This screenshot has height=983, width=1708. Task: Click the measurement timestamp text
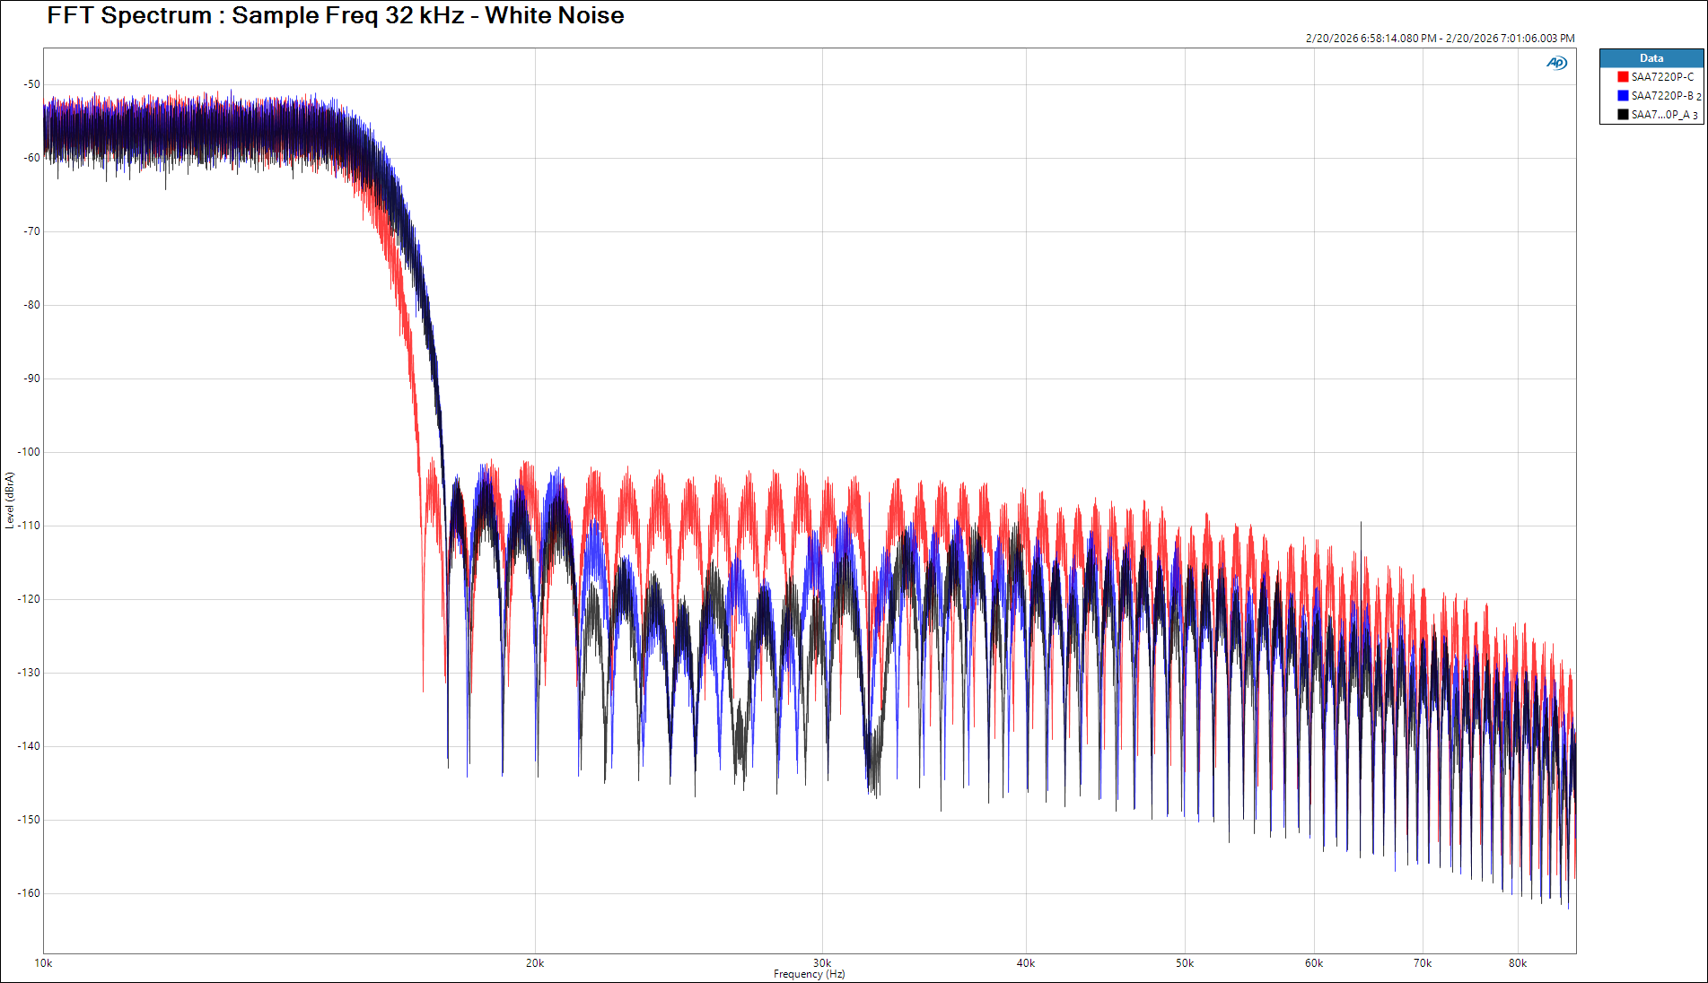pyautogui.click(x=1440, y=39)
